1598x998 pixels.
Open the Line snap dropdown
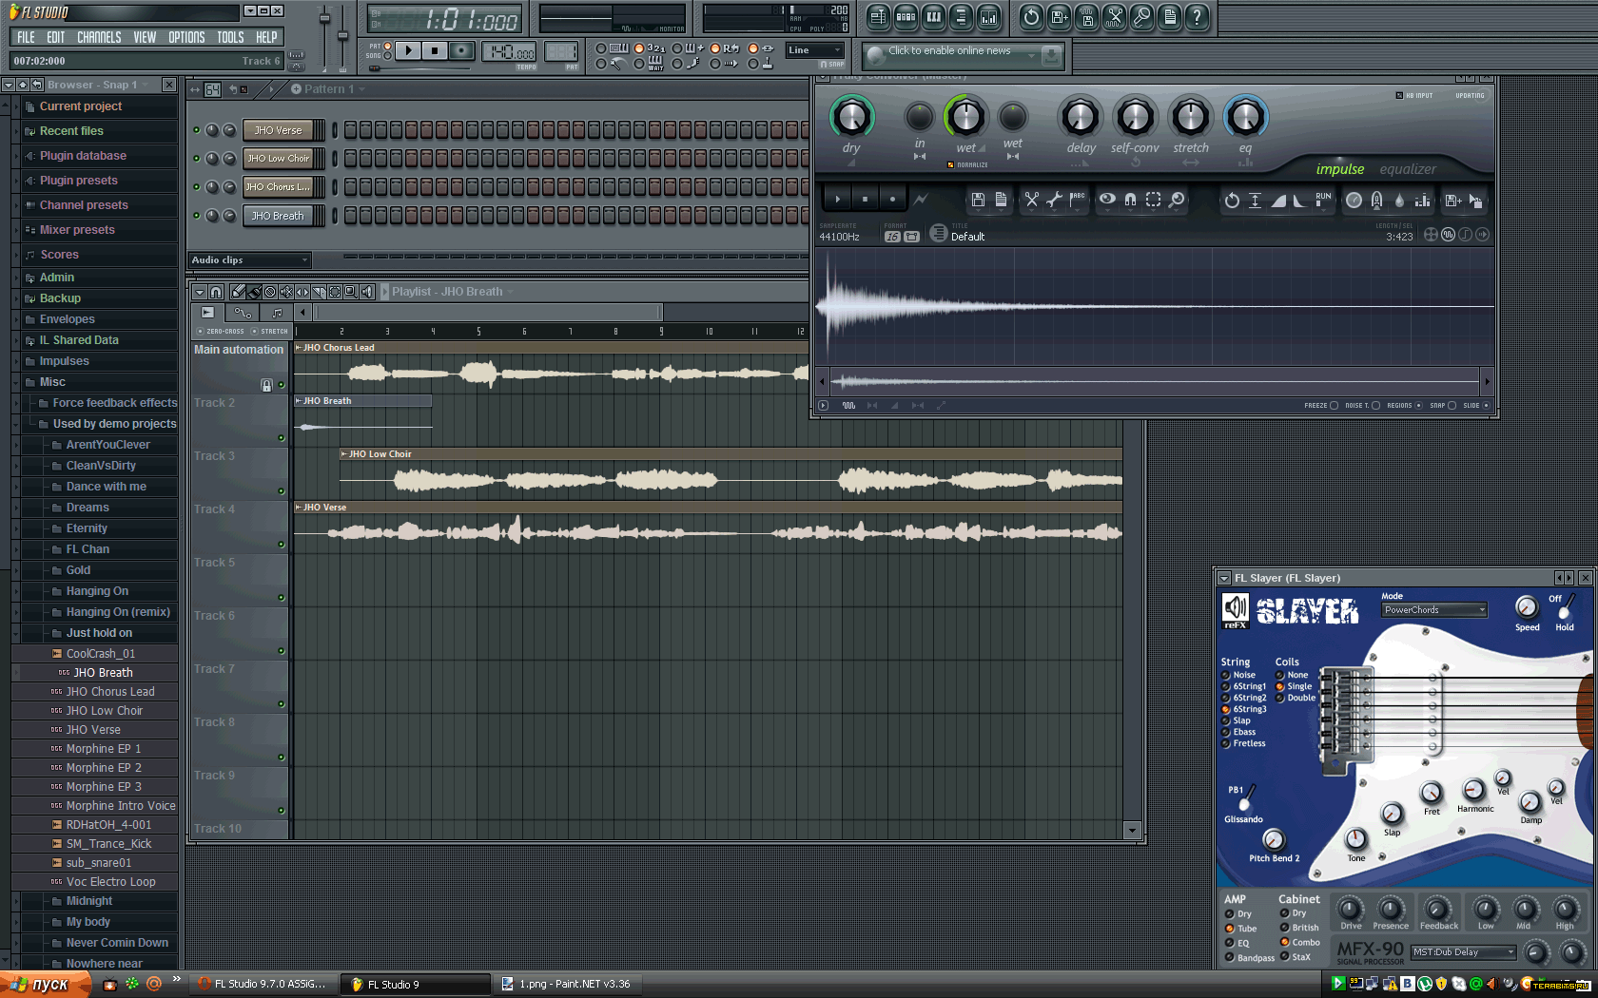(815, 50)
